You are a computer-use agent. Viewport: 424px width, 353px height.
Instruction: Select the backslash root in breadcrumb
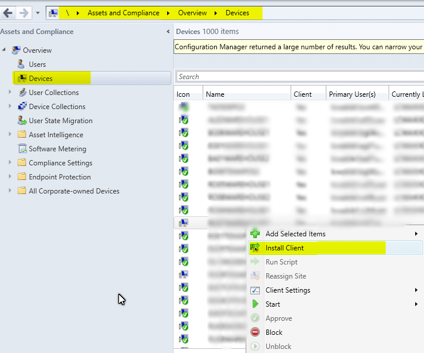67,13
